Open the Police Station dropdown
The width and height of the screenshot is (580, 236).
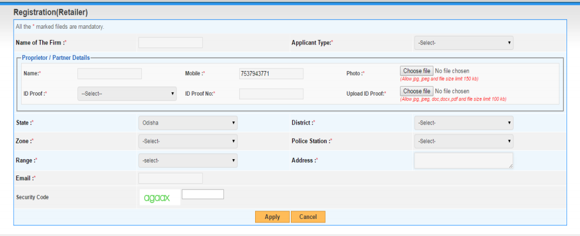pyautogui.click(x=463, y=141)
